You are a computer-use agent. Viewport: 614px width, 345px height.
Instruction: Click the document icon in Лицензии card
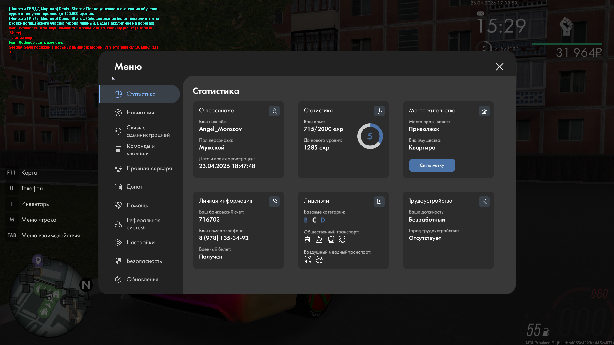point(379,201)
